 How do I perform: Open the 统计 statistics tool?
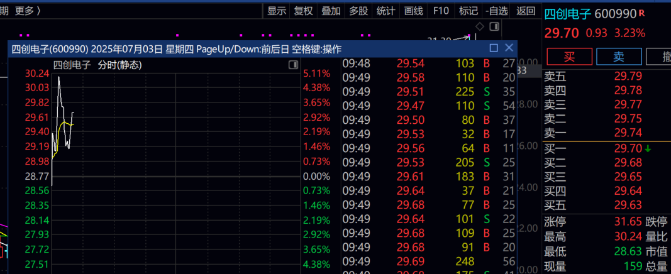(x=385, y=11)
